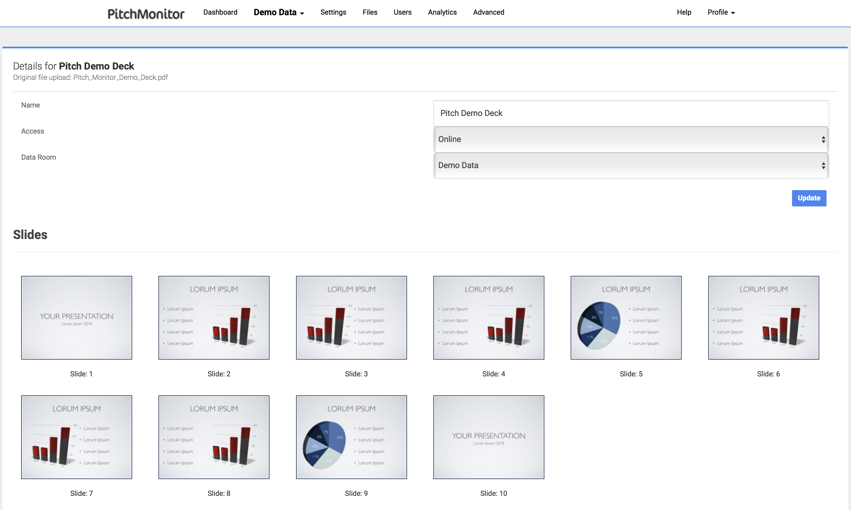
Task: Click the 'Slide: 5' caption text
Action: [x=631, y=374]
